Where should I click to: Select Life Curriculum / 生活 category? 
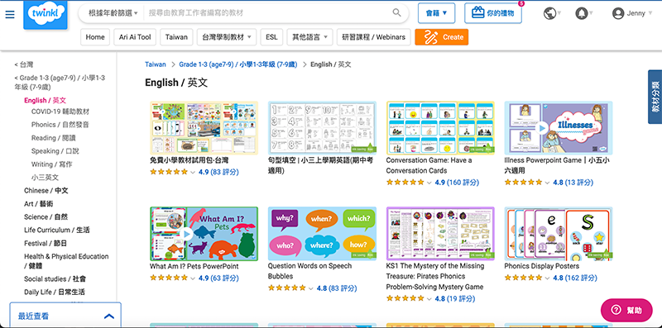click(56, 231)
